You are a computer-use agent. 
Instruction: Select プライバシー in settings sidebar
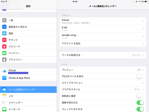coord(28,60)
